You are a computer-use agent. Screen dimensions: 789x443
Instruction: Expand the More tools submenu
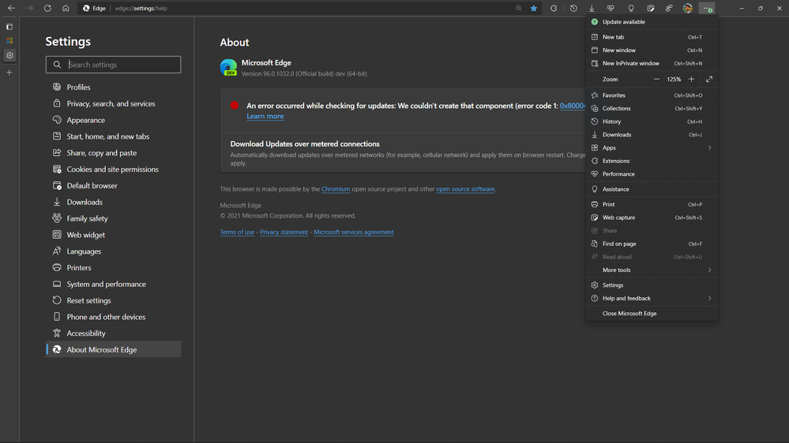(709, 270)
